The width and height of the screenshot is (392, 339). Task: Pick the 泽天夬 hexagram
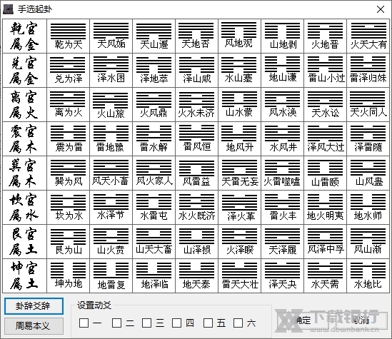(x=282, y=275)
